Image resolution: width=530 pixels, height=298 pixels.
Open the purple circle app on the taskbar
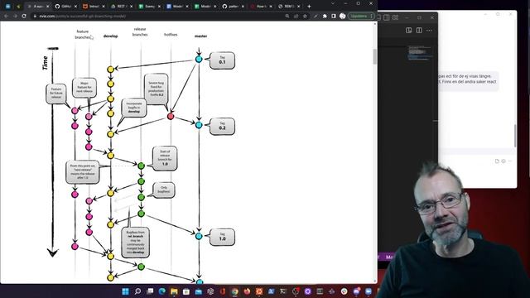point(307,291)
